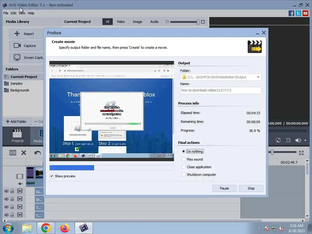This screenshot has width=312, height=234.
Task: Click the timeline zoom slider handle
Action: coord(272,152)
